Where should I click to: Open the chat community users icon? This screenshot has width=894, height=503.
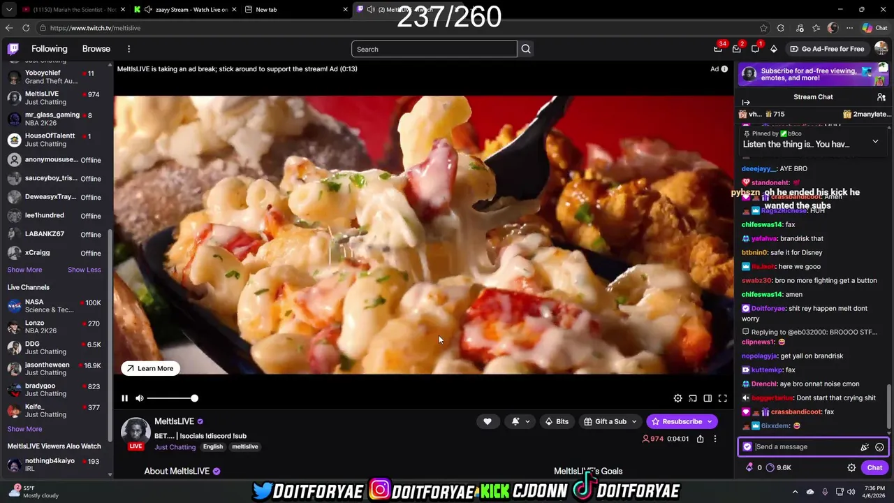tap(881, 97)
